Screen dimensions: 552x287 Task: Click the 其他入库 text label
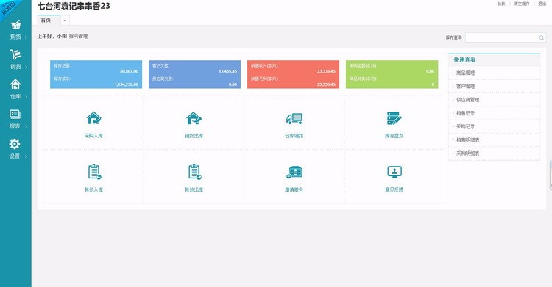click(93, 189)
